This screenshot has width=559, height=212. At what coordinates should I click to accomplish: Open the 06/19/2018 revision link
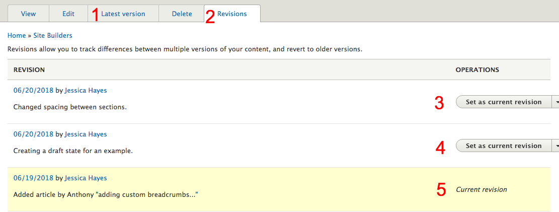click(33, 178)
